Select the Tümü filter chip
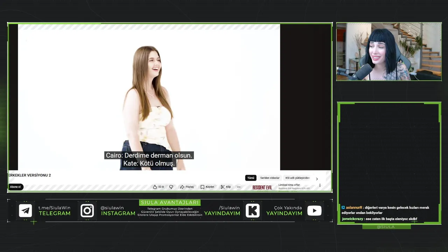448x252 pixels. click(251, 178)
